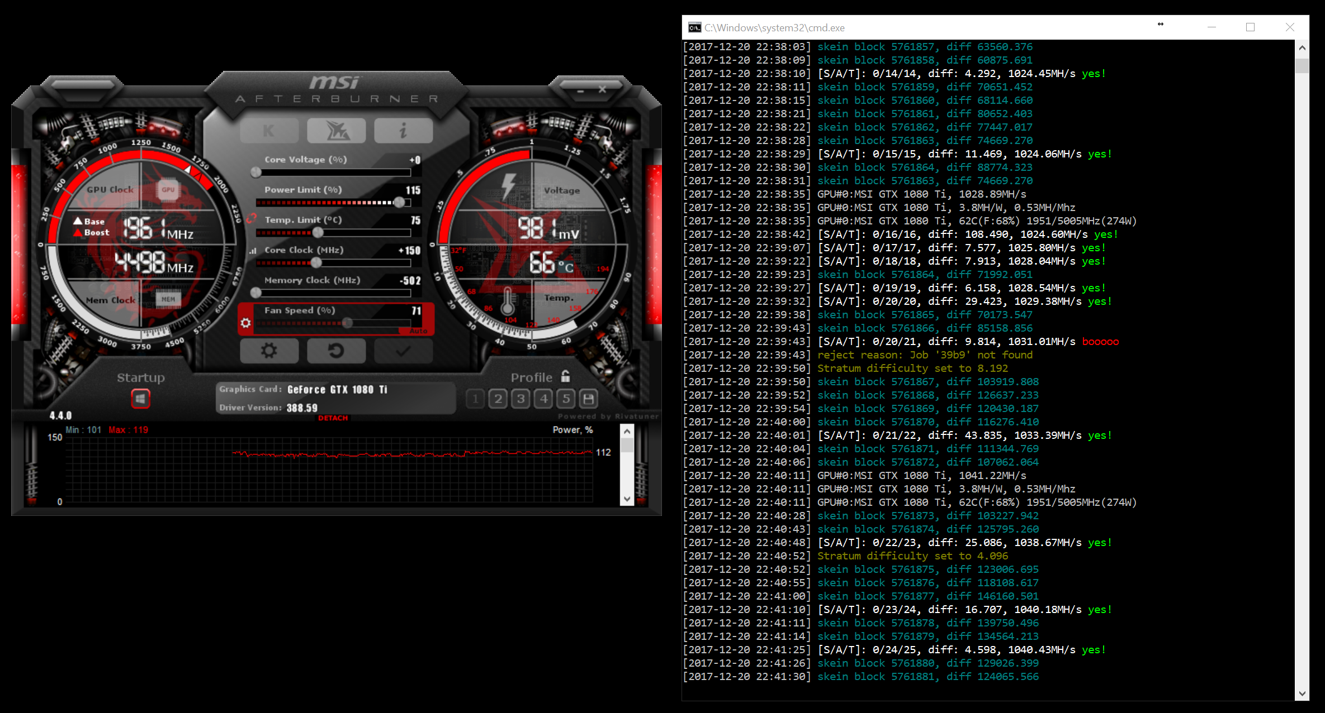Select profile slot 5
The width and height of the screenshot is (1325, 713).
click(566, 399)
